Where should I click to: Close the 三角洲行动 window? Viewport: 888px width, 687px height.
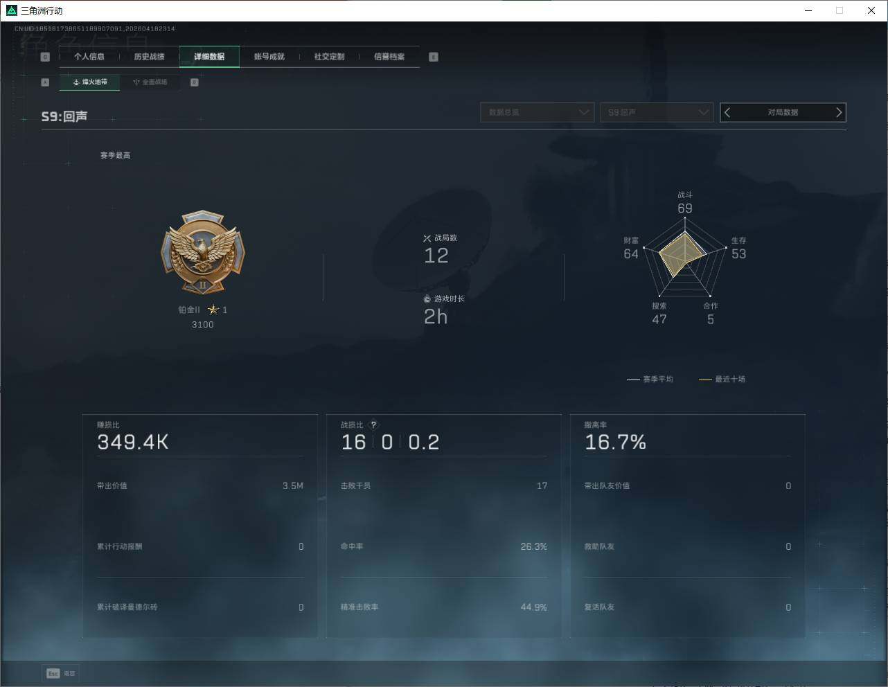(871, 10)
